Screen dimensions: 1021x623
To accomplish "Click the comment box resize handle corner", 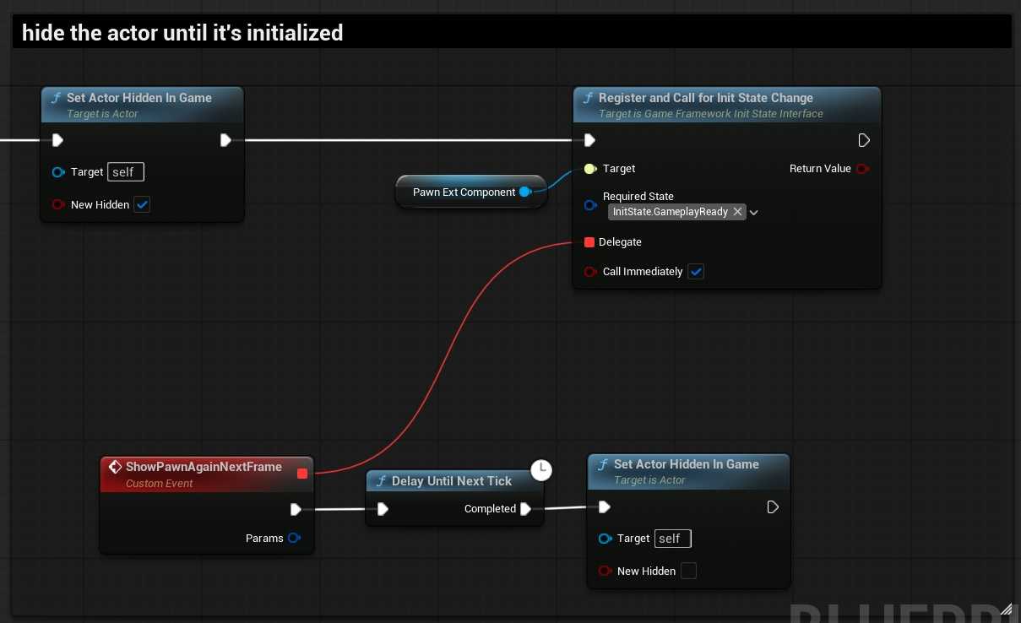I will coord(1005,609).
